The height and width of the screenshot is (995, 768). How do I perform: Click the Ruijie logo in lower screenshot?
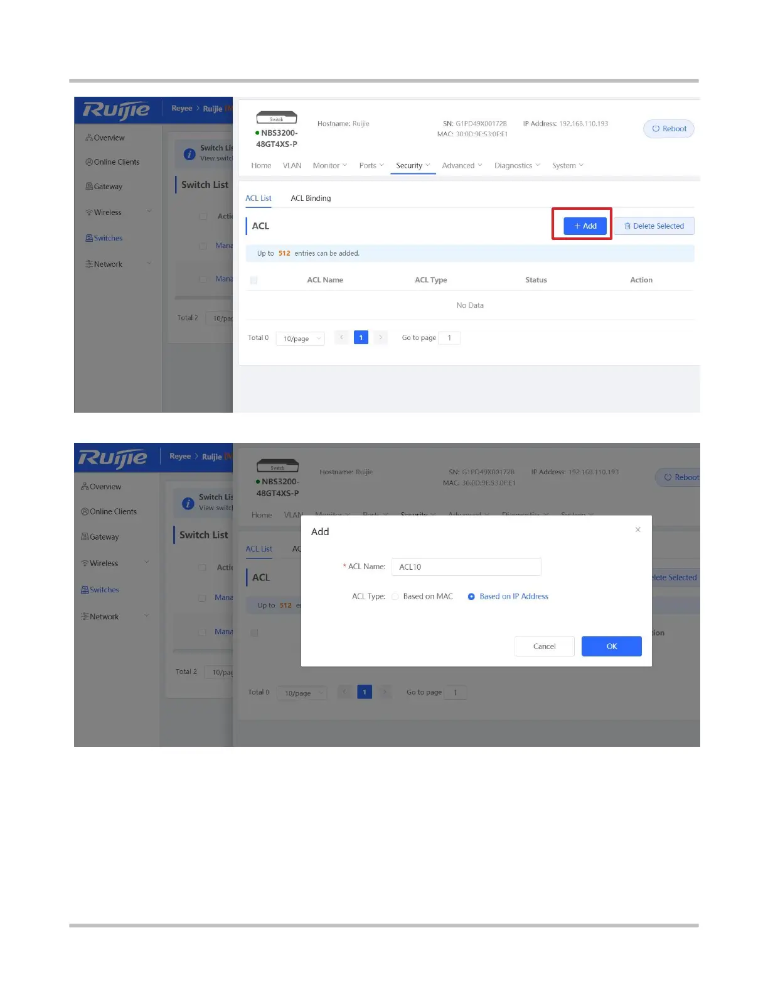tap(113, 459)
